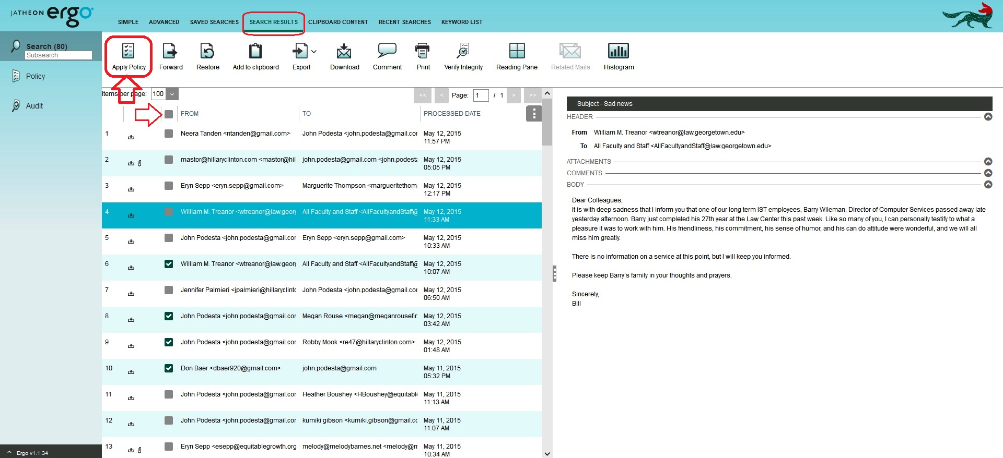Viewport: 1003px width, 458px height.
Task: Check the Neera Tanden email checkbox
Action: (x=169, y=134)
